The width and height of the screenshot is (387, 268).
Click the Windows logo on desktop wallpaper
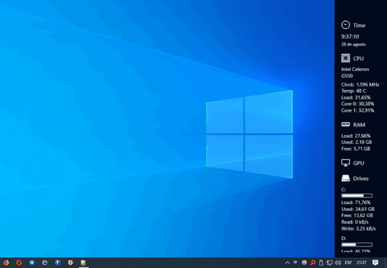pyautogui.click(x=249, y=134)
